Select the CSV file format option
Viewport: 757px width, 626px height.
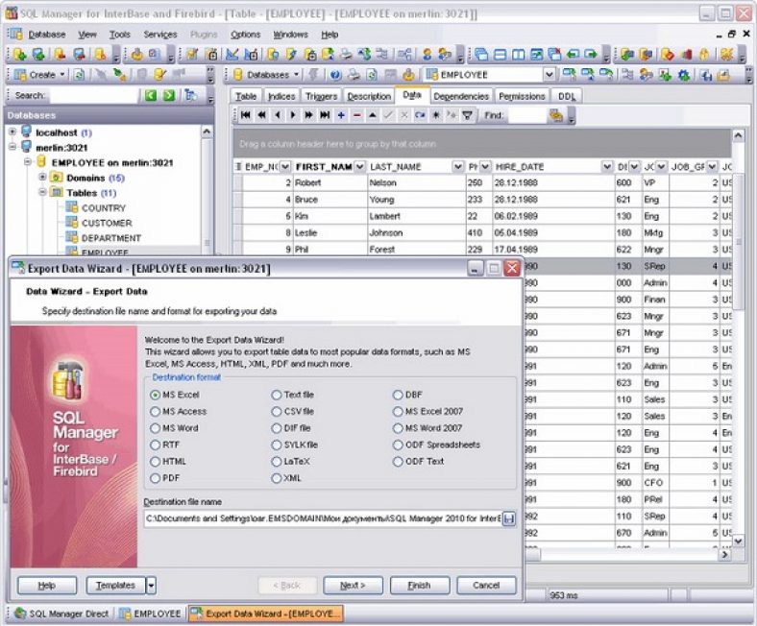(x=278, y=412)
